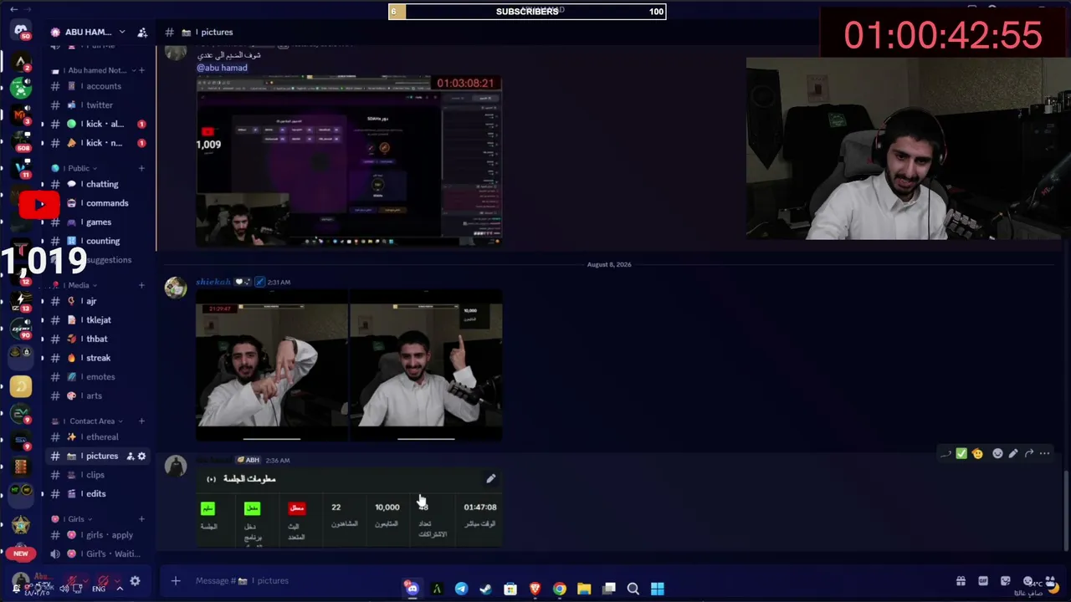This screenshot has width=1071, height=602.
Task: Open the Windows Start menu
Action: (658, 589)
